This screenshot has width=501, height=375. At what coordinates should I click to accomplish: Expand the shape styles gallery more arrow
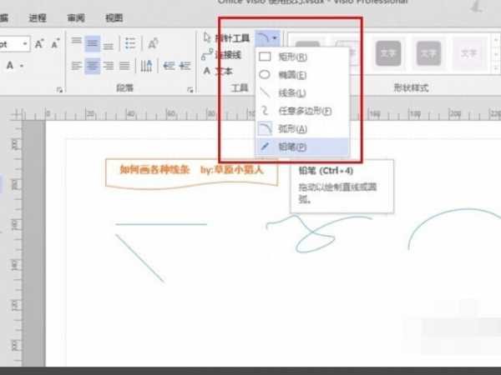click(497, 68)
